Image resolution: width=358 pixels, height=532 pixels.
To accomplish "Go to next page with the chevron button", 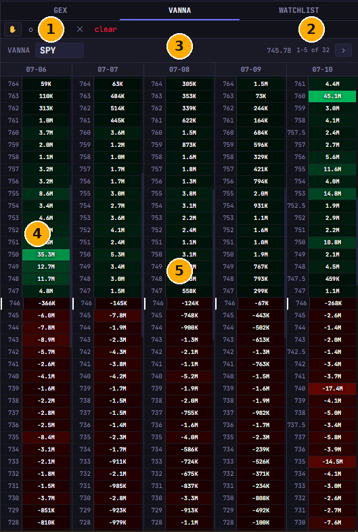I will pos(343,50).
